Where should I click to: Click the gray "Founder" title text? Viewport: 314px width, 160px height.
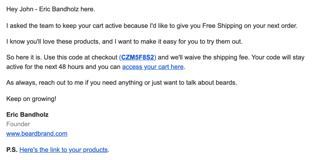click(18, 124)
